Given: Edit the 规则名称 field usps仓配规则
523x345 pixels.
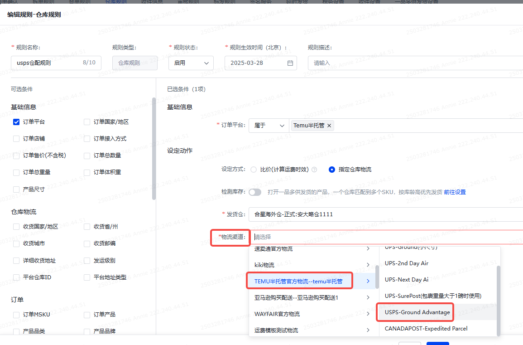Looking at the screenshot, I should [56, 63].
